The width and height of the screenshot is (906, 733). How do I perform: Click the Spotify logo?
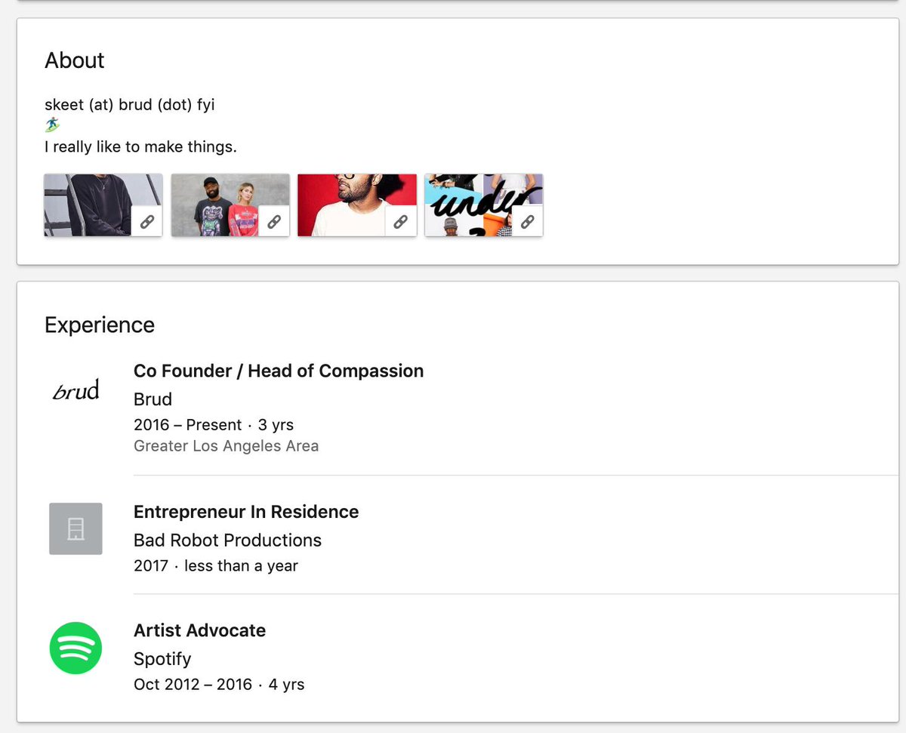pos(75,648)
